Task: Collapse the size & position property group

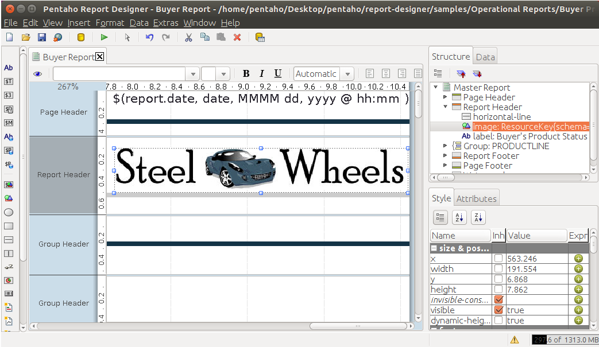Action: point(434,248)
